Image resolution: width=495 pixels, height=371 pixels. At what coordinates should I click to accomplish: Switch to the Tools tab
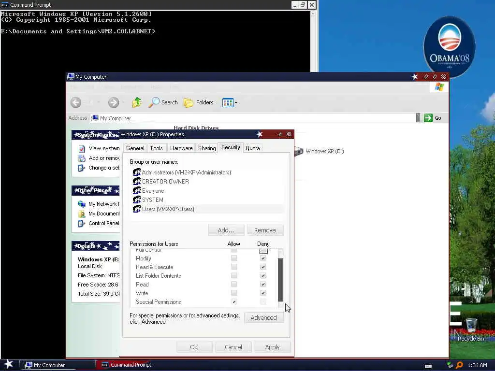(156, 148)
